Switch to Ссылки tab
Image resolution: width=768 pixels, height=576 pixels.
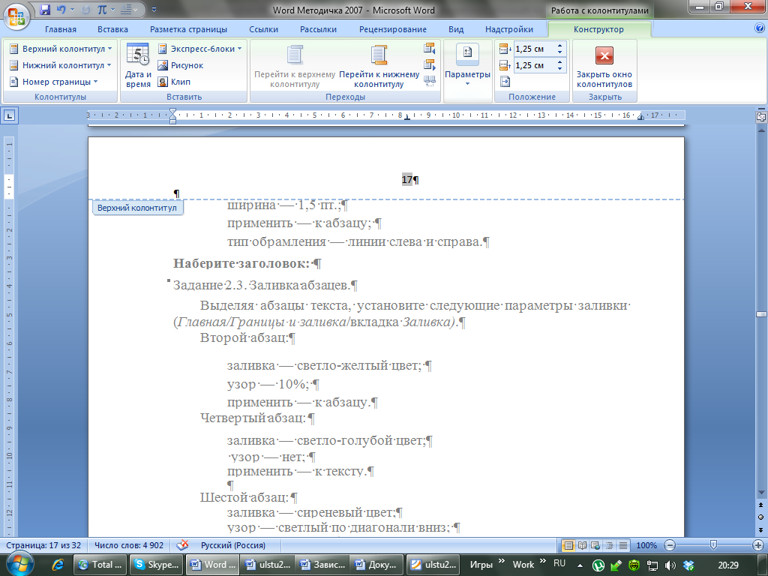pyautogui.click(x=263, y=29)
